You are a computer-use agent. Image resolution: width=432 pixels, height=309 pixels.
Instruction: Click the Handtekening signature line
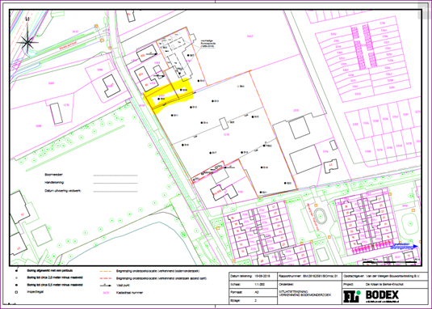point(115,183)
